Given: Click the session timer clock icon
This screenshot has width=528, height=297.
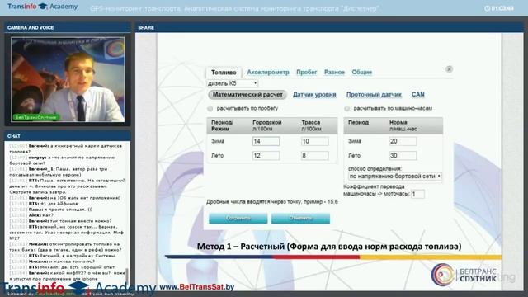Looking at the screenshot, I should click(x=487, y=8).
